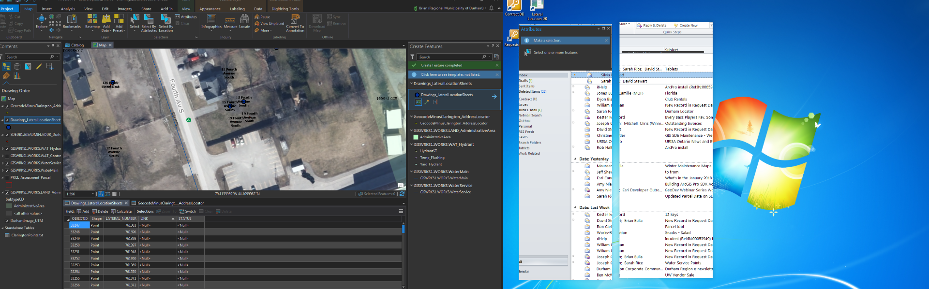Screen dimensions: 929x289
Task: Open notifications bell icon
Action: [492, 8]
